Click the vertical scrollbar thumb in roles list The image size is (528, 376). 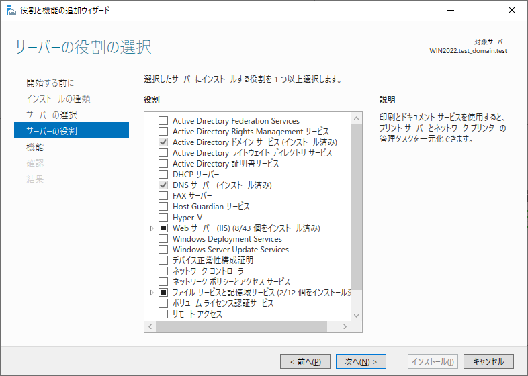pos(356,207)
